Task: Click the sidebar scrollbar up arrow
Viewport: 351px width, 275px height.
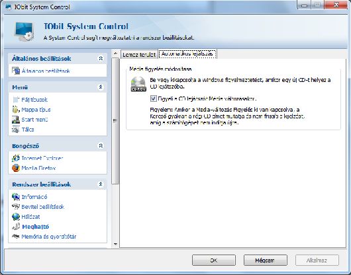Action: tap(115, 54)
